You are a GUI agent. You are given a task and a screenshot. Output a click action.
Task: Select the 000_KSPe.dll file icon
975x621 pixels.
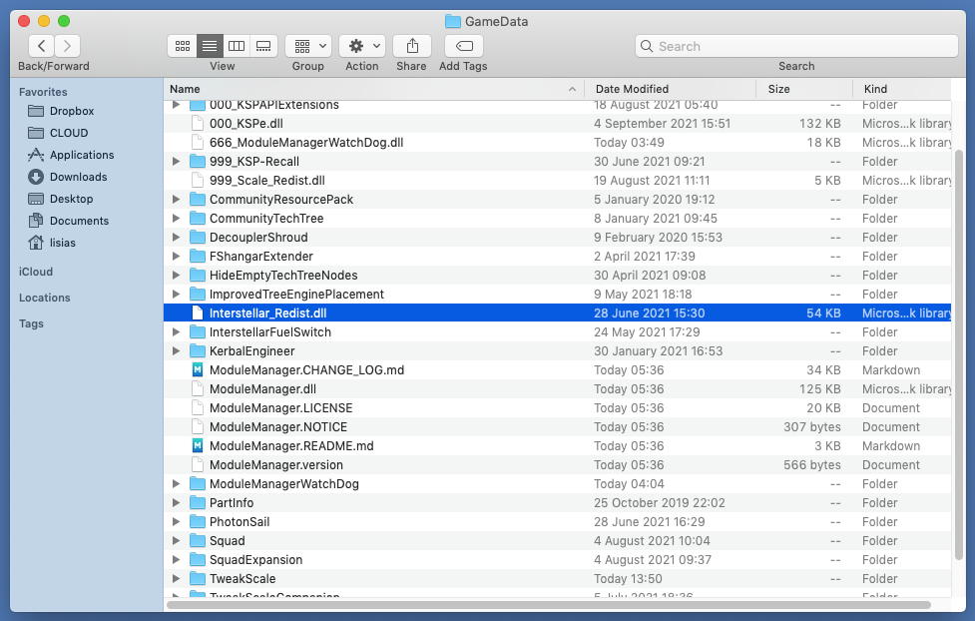[198, 123]
